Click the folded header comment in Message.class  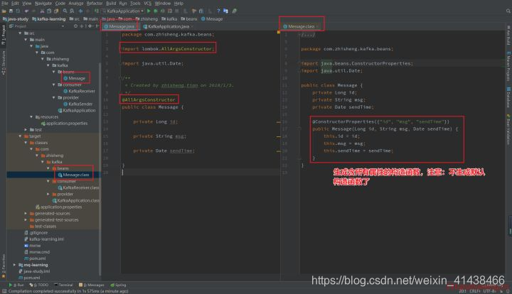[x=308, y=35]
